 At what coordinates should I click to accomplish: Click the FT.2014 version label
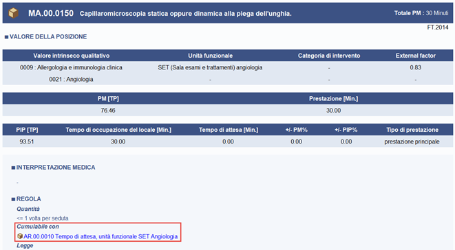point(438,27)
